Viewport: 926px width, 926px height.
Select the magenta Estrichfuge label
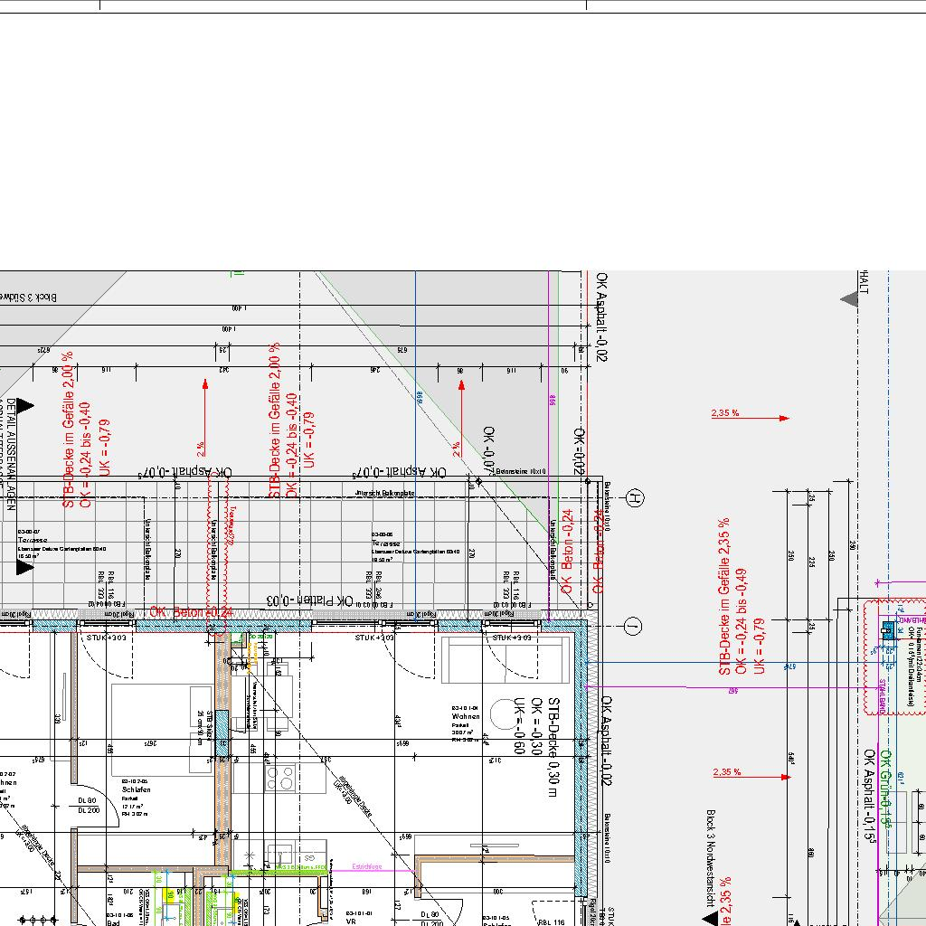point(367,866)
